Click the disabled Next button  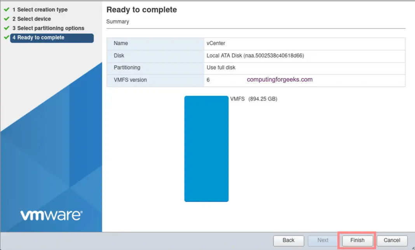coord(323,240)
